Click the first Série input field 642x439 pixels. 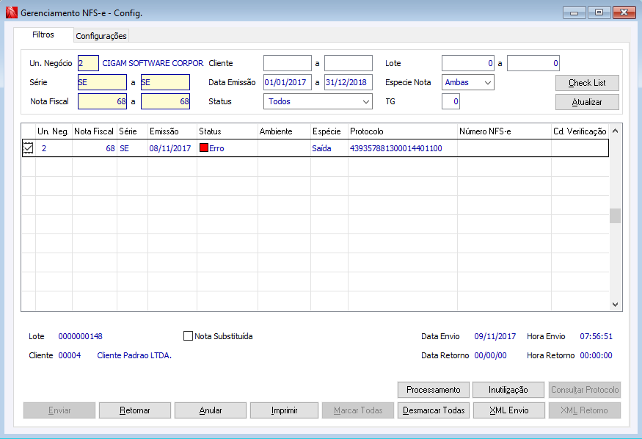click(103, 82)
